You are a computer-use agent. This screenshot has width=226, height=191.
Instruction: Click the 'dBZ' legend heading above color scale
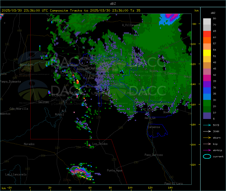(x=213, y=13)
